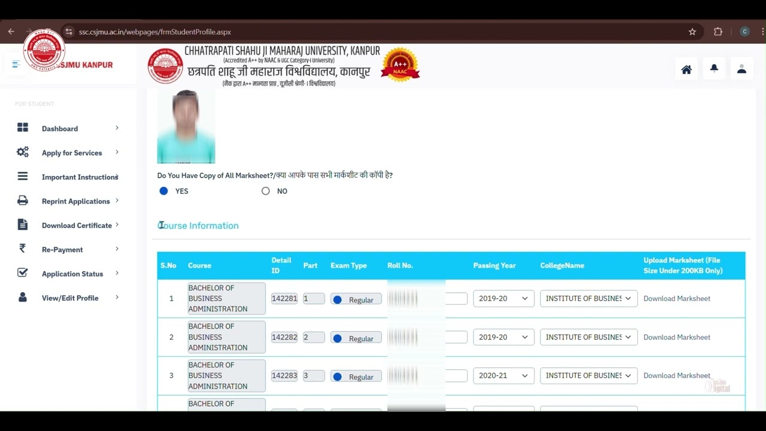Open the user account icon in header
766x431 pixels.
pyautogui.click(x=741, y=69)
